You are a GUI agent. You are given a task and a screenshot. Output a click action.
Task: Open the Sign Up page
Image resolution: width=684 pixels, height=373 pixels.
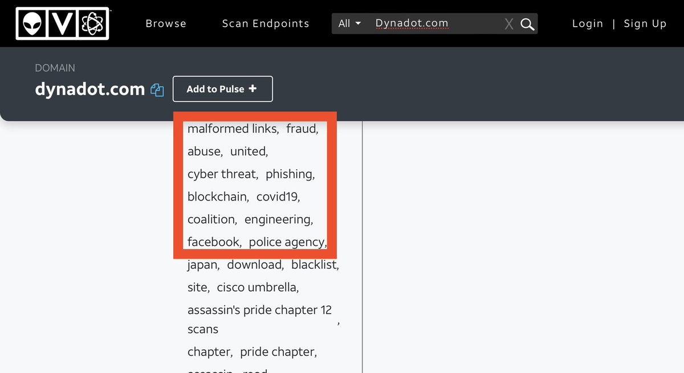pyautogui.click(x=645, y=24)
